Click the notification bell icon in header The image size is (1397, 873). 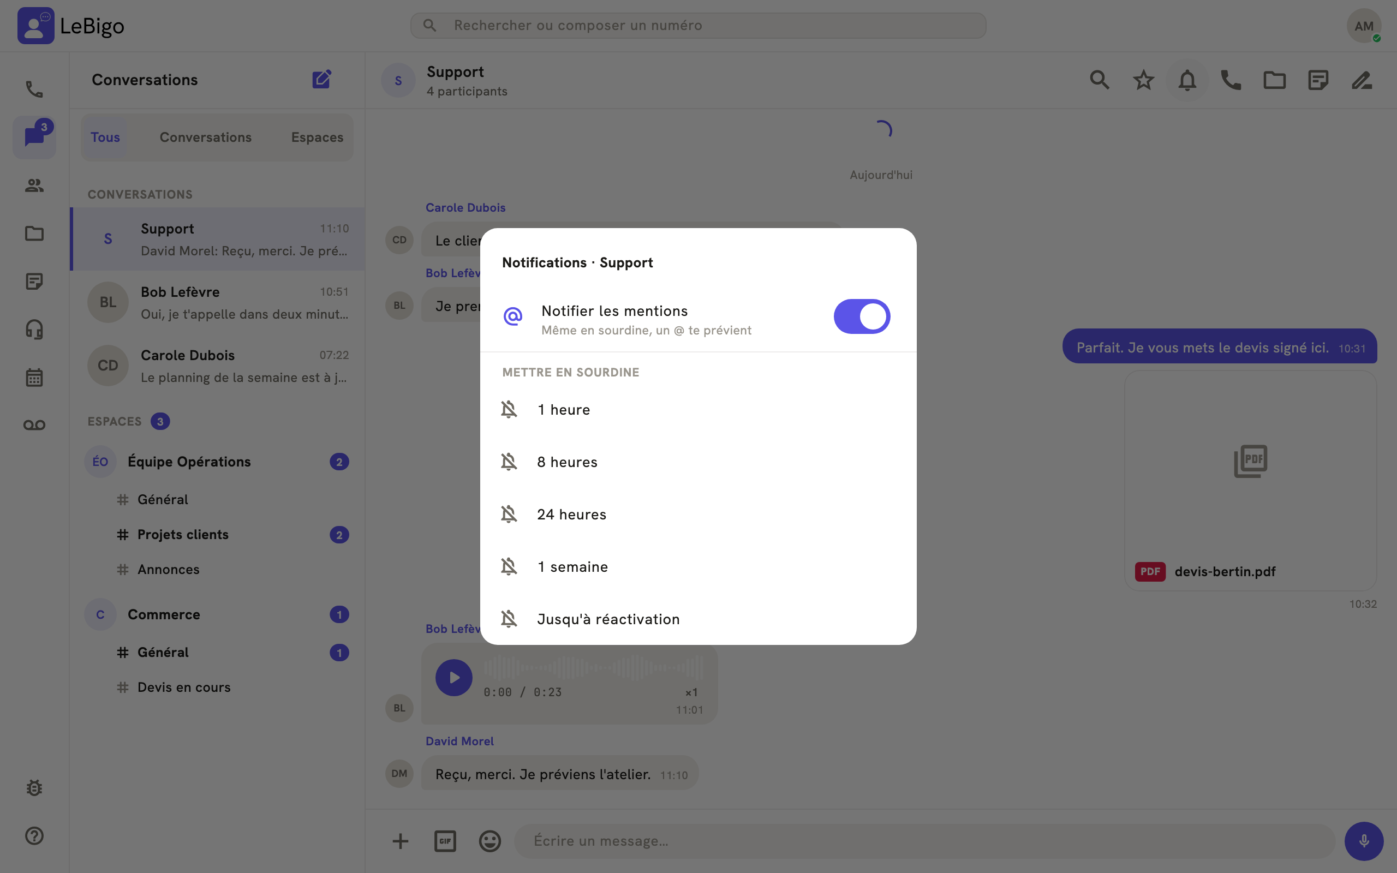click(x=1187, y=80)
